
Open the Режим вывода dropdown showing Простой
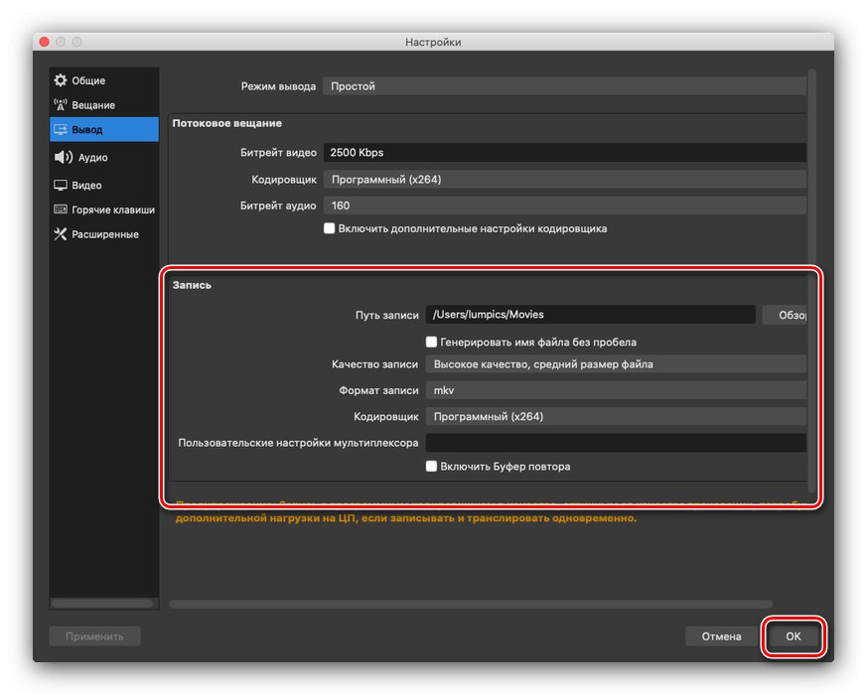click(566, 86)
